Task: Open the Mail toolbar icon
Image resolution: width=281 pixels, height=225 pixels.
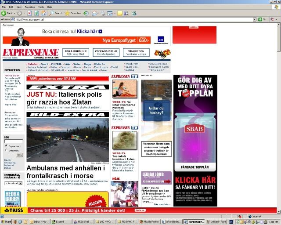Action: coord(94,13)
